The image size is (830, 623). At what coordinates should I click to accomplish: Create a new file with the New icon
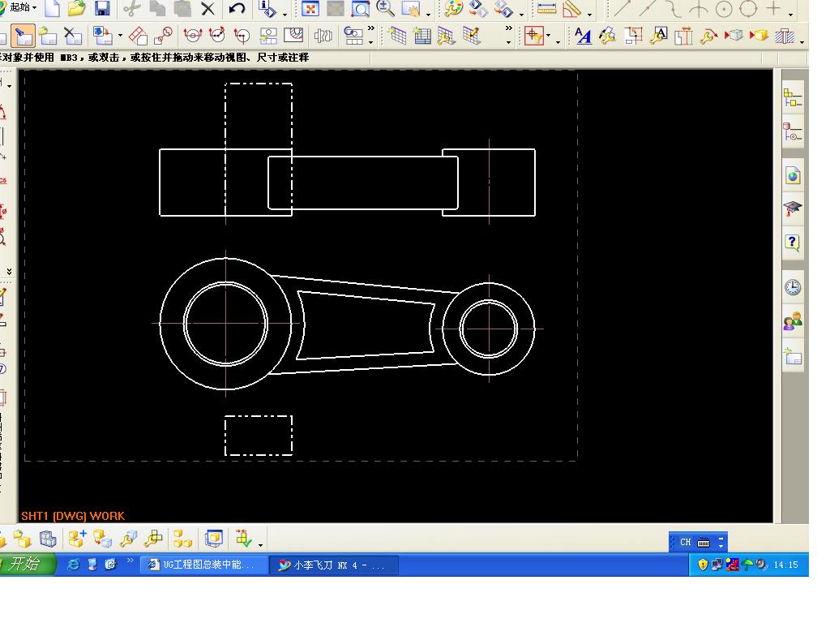click(x=52, y=8)
